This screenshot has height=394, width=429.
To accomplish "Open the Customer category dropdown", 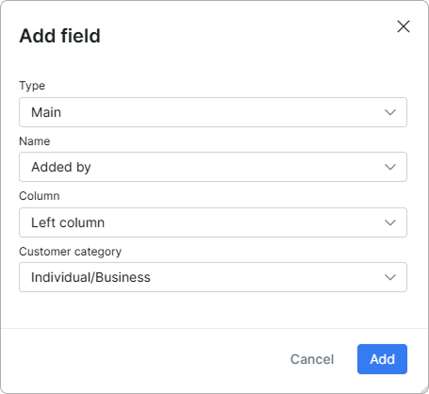I will point(213,277).
